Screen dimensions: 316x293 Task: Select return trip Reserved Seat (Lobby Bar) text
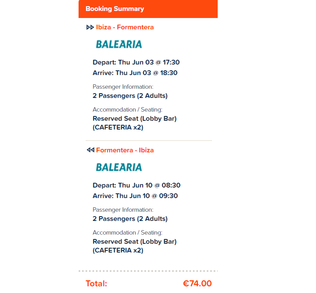coord(134,242)
